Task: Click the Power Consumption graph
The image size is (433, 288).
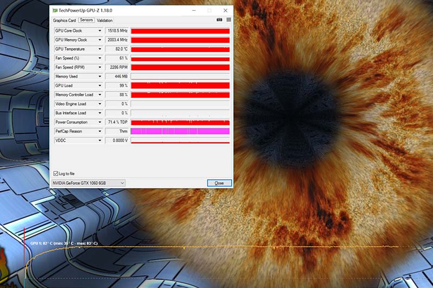Action: click(180, 122)
